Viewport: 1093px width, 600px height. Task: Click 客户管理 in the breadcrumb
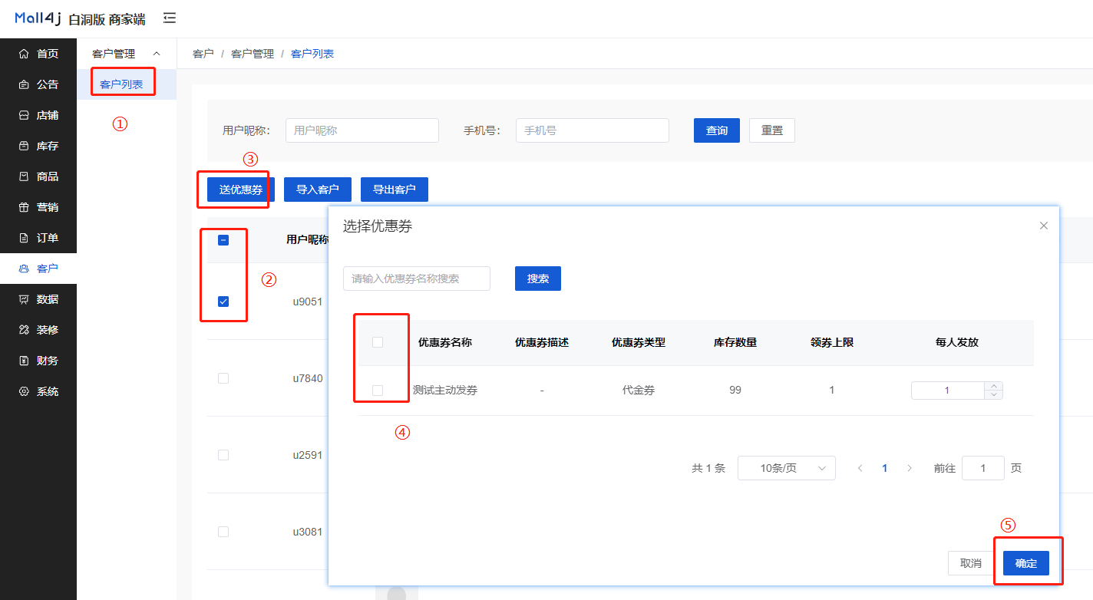[x=253, y=54]
